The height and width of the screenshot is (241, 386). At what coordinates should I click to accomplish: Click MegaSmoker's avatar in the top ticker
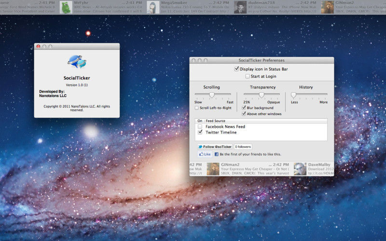pyautogui.click(x=153, y=7)
